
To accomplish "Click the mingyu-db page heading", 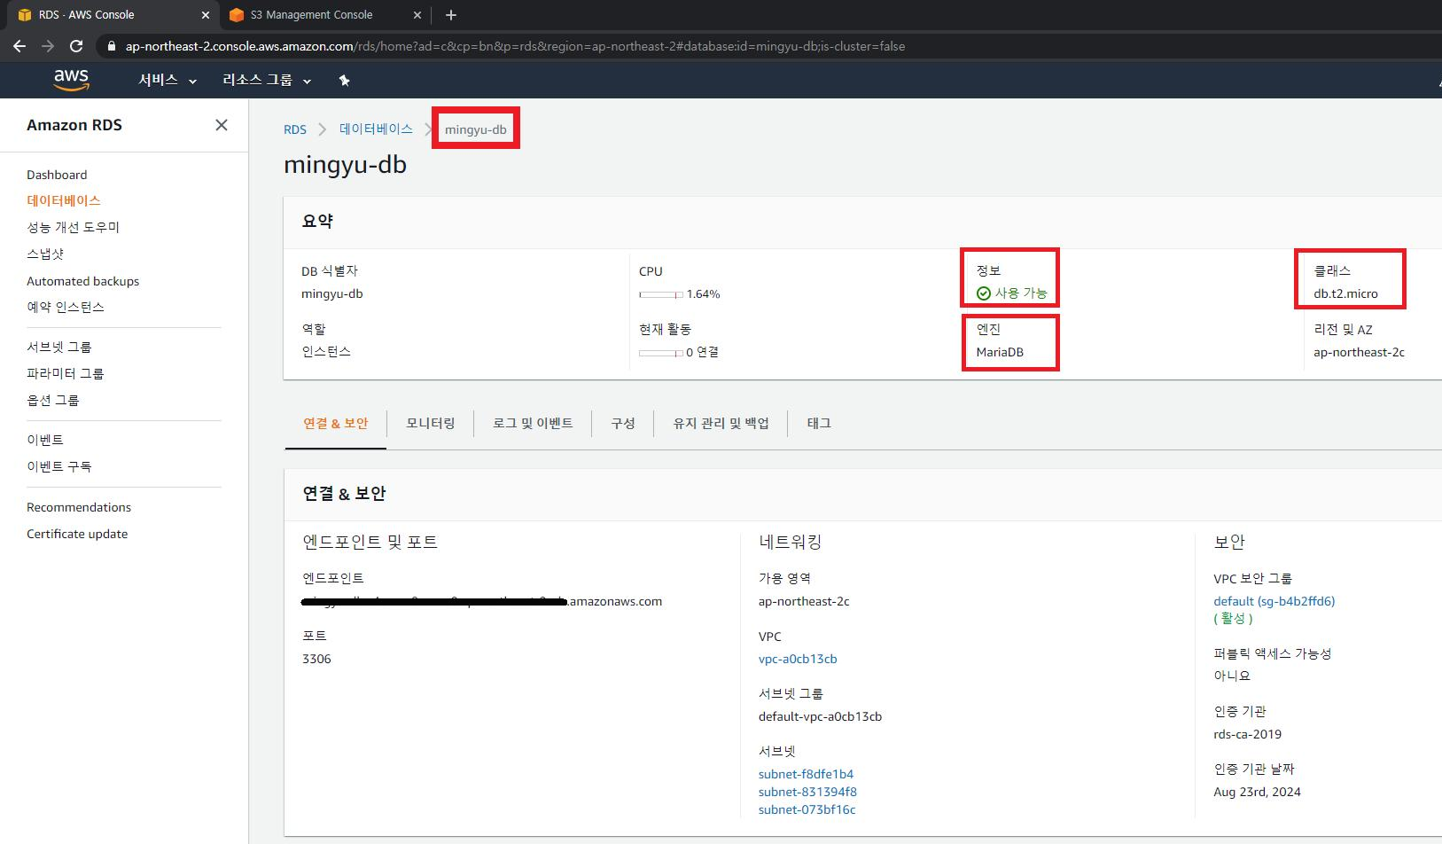I will (345, 165).
